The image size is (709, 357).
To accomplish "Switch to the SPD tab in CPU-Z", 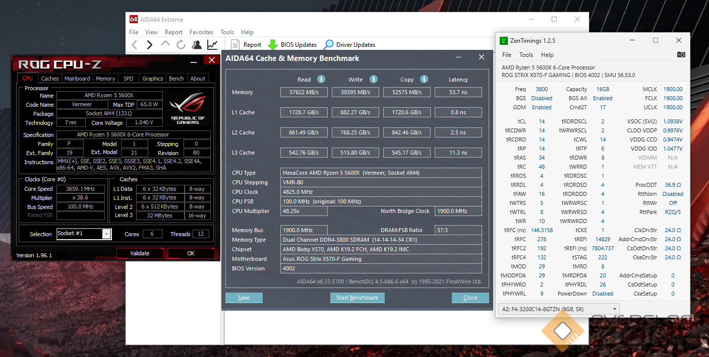I will point(129,79).
